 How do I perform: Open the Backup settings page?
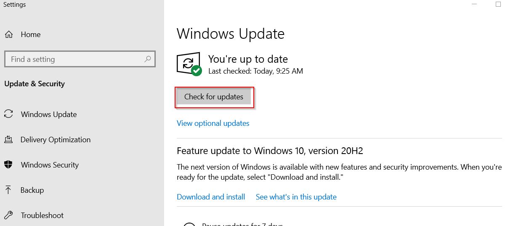tap(32, 190)
